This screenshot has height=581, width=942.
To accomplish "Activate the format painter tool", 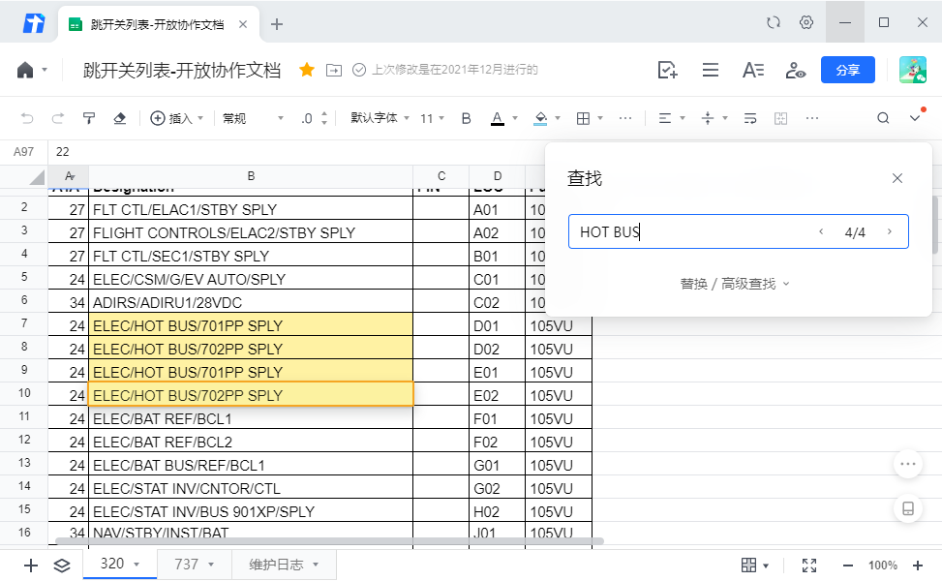I will click(x=89, y=118).
